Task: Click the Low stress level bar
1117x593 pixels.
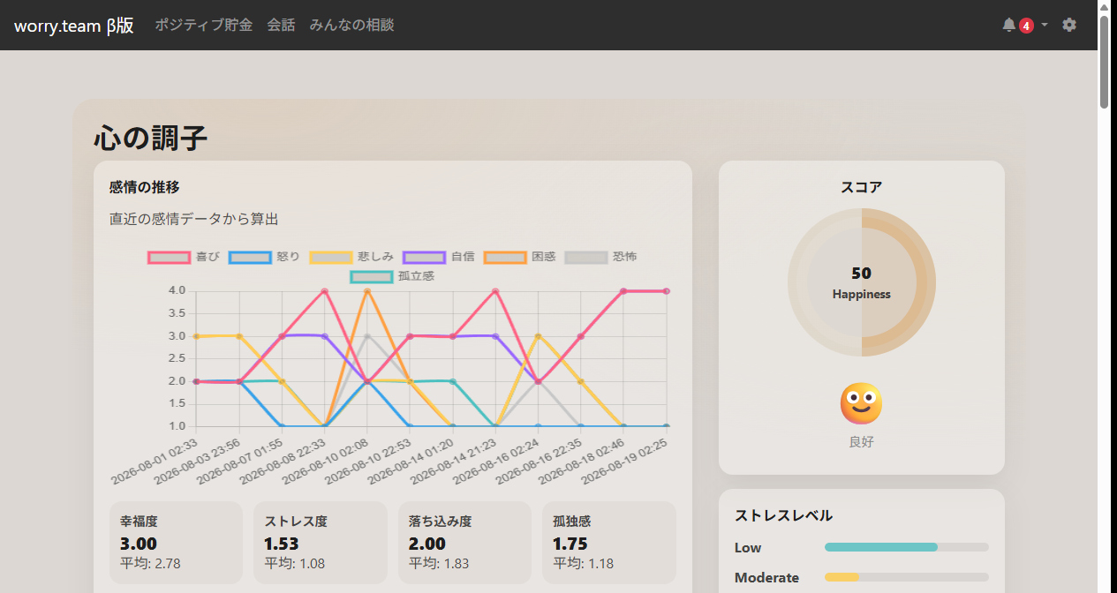Action: (907, 547)
